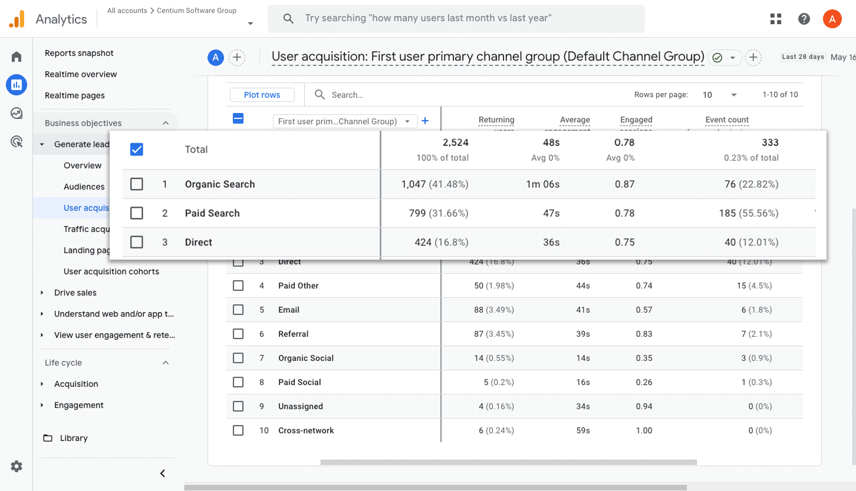Click the Cross-network channel name

(306, 430)
